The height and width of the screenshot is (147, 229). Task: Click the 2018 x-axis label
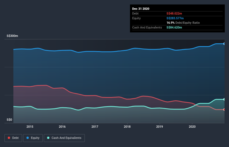point(127,127)
